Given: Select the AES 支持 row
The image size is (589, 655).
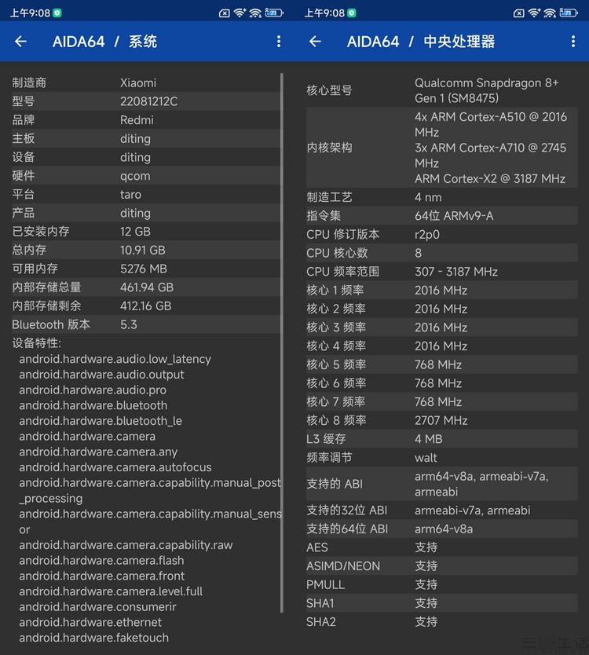Looking at the screenshot, I should click(x=442, y=547).
